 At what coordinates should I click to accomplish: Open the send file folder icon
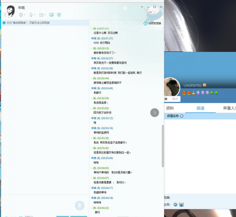41,15
